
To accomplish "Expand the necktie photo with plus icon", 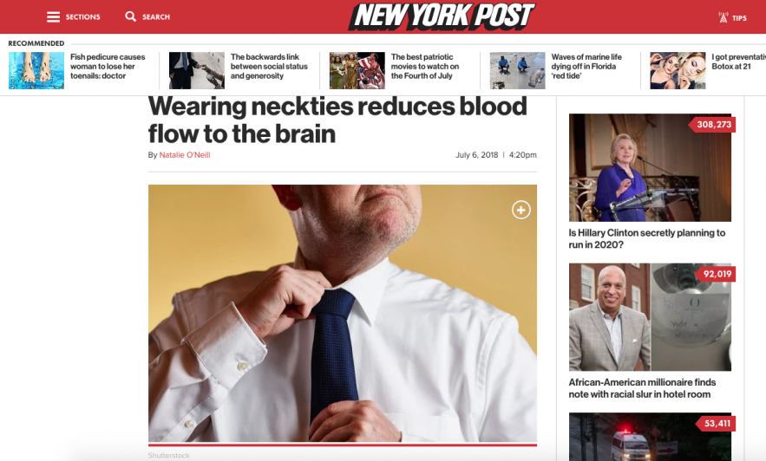I will coord(521,210).
